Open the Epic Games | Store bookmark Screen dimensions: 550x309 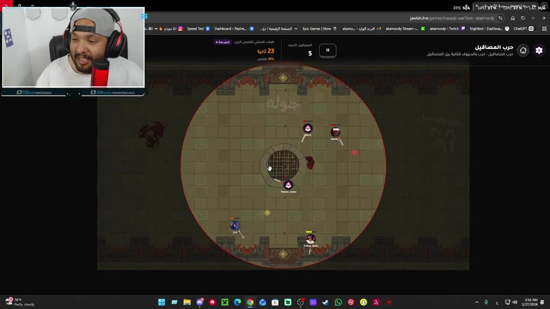pos(320,29)
